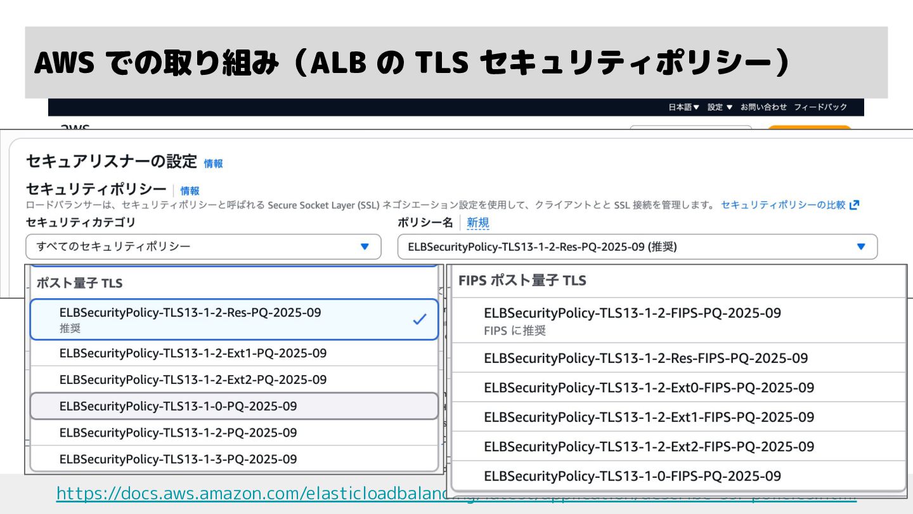The height and width of the screenshot is (514, 913).
Task: Open the 日本語 language menu
Action: (x=683, y=107)
